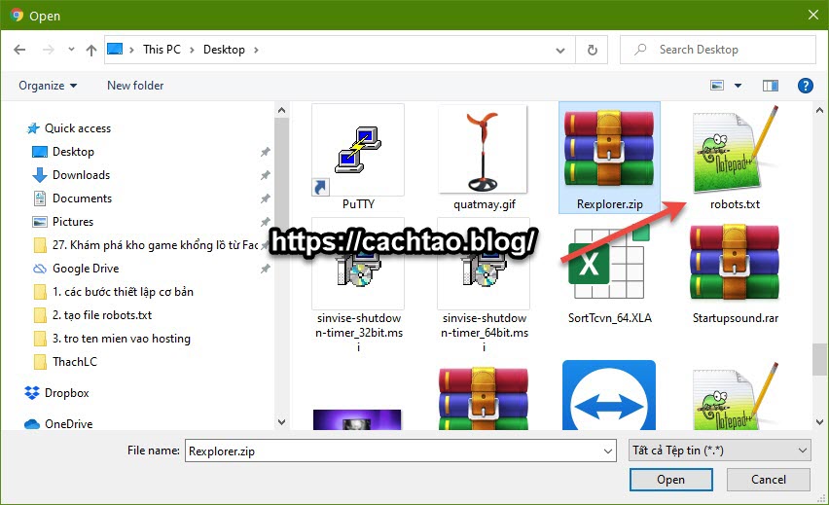Open the Help question mark button
Viewport: 829px width, 505px height.
pos(806,85)
